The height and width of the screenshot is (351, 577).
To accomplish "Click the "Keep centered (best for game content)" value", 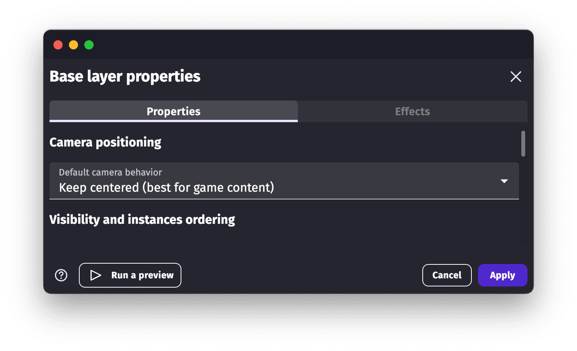I will pyautogui.click(x=166, y=188).
